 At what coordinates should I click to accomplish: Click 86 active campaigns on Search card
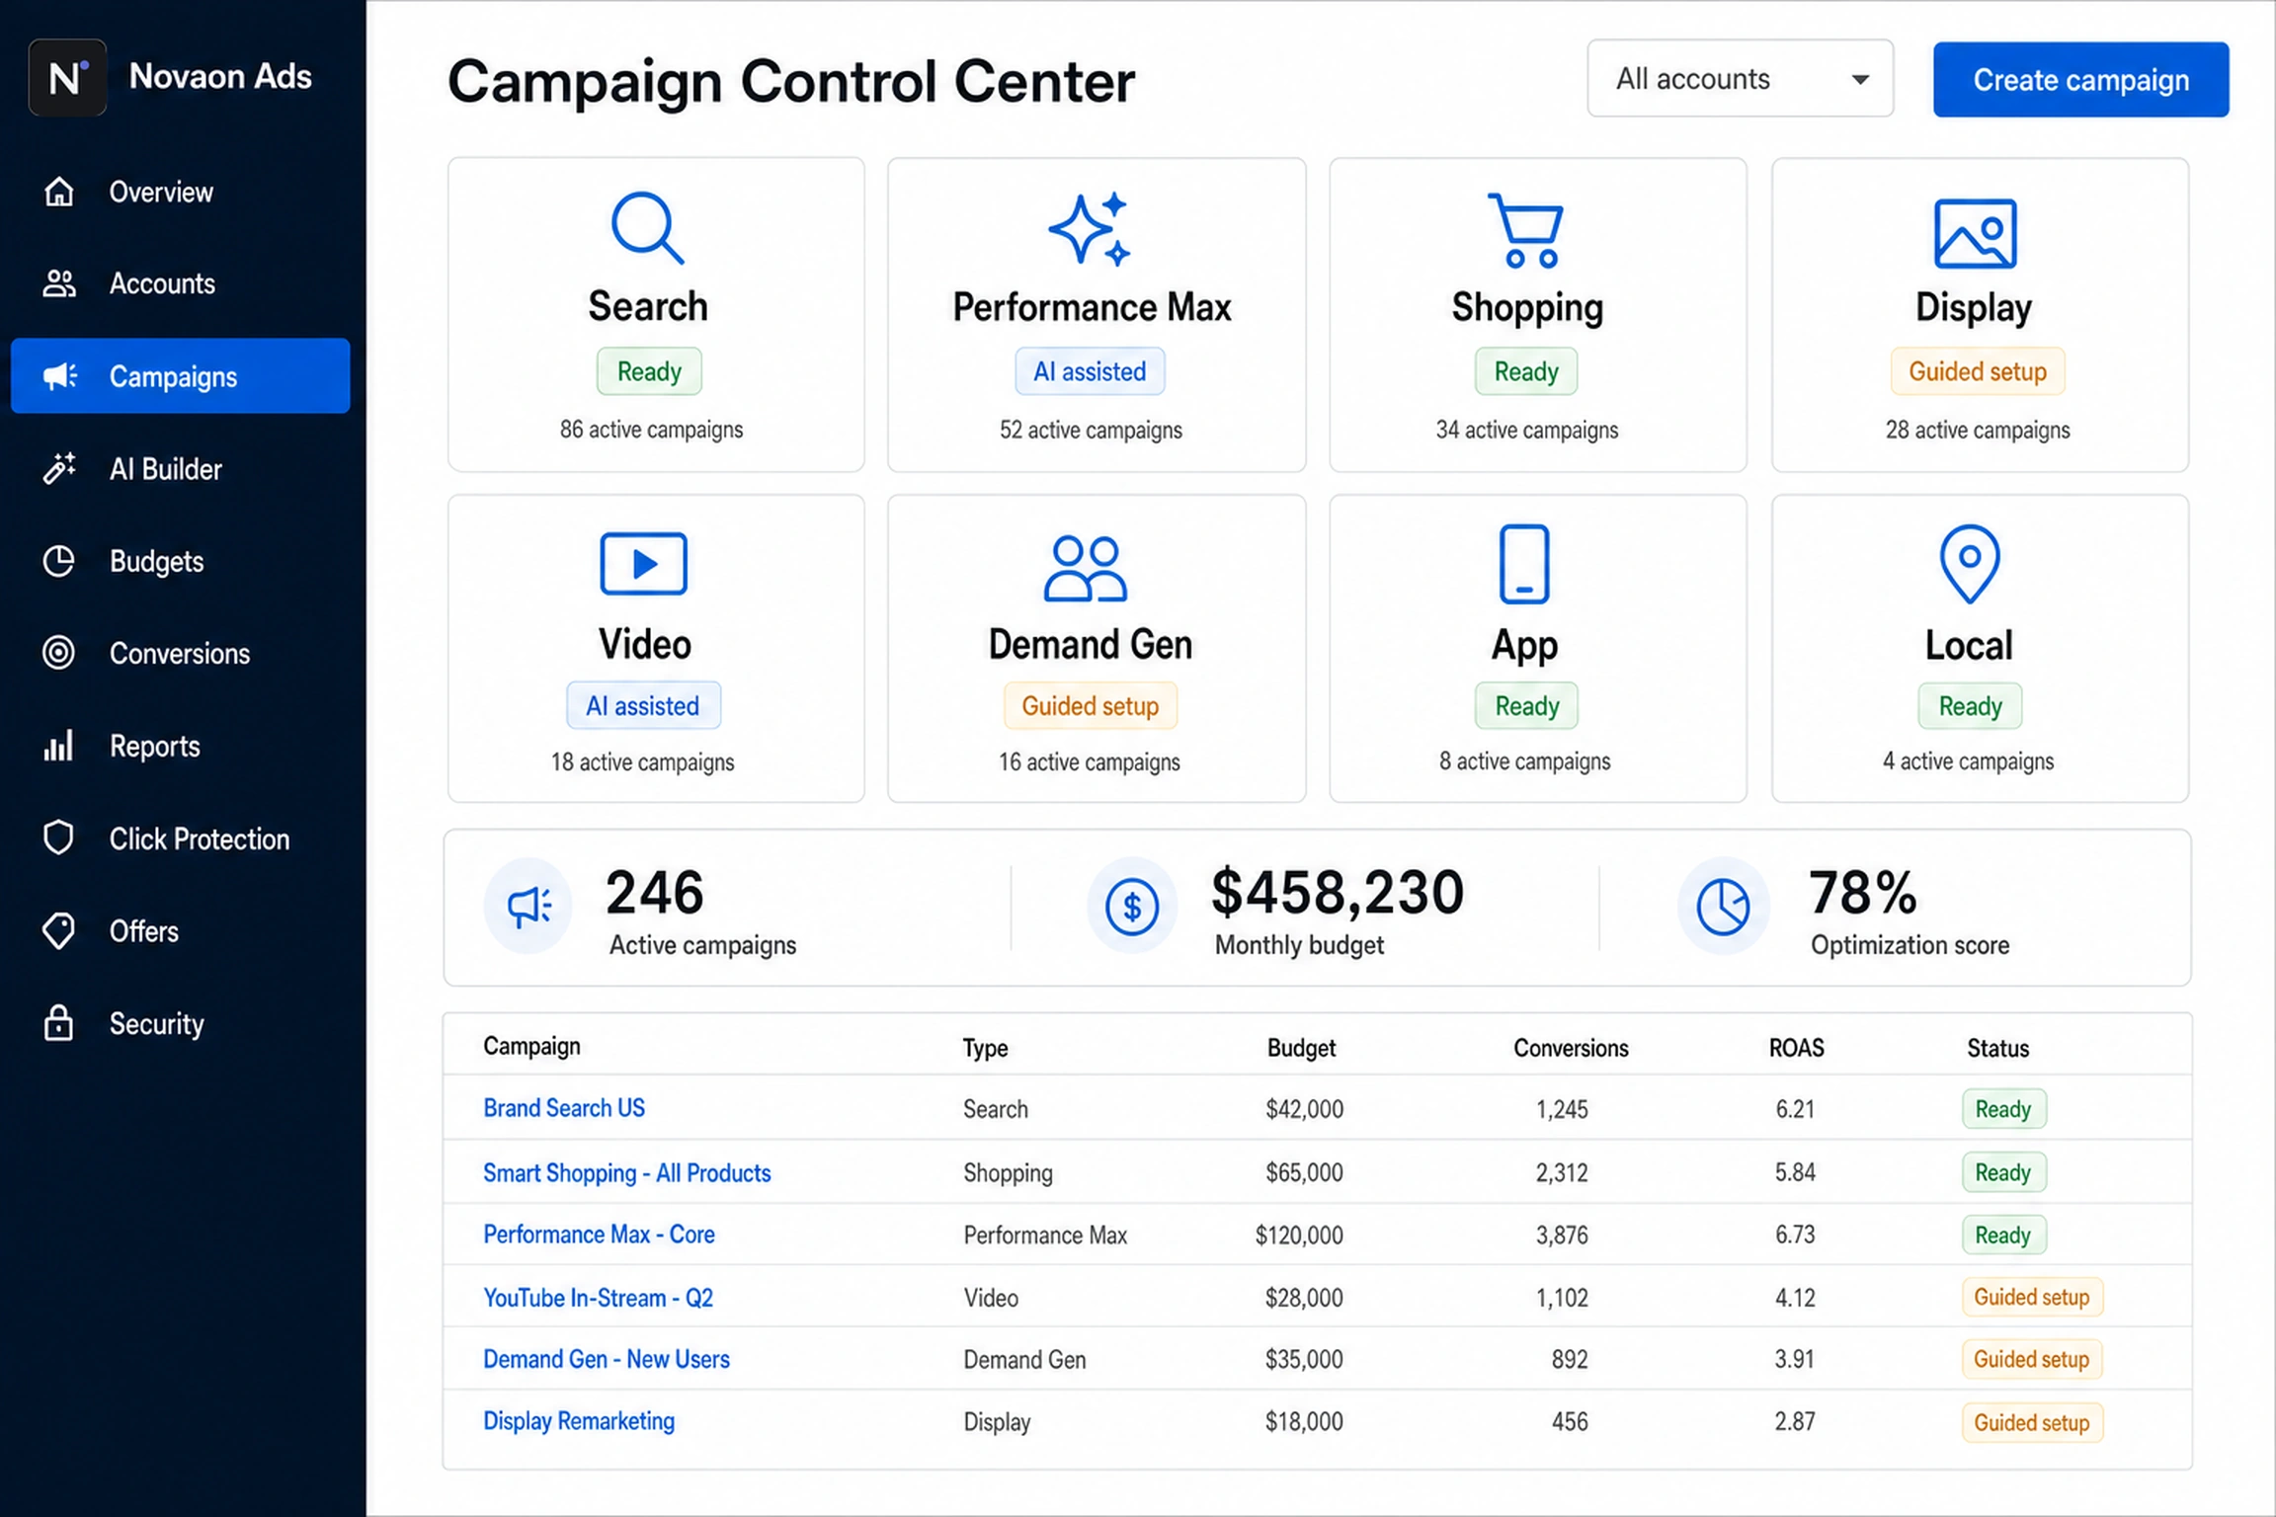[x=651, y=430]
